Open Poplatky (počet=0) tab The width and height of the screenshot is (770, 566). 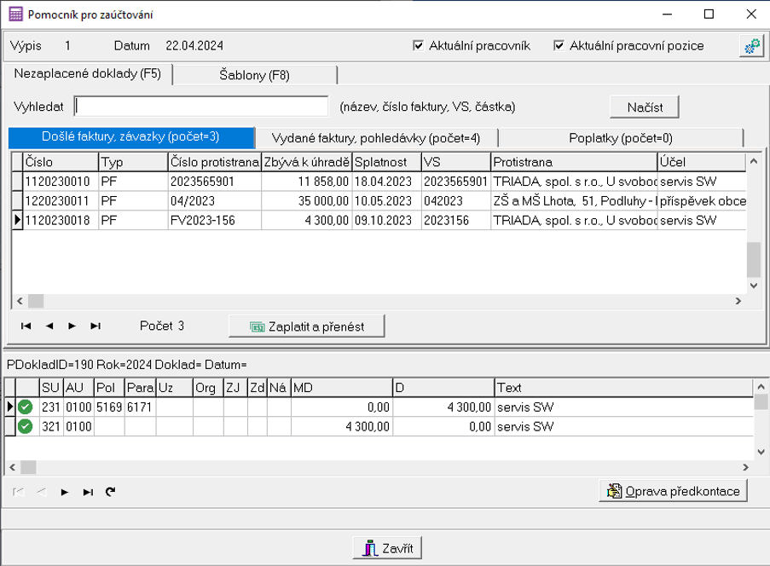621,138
